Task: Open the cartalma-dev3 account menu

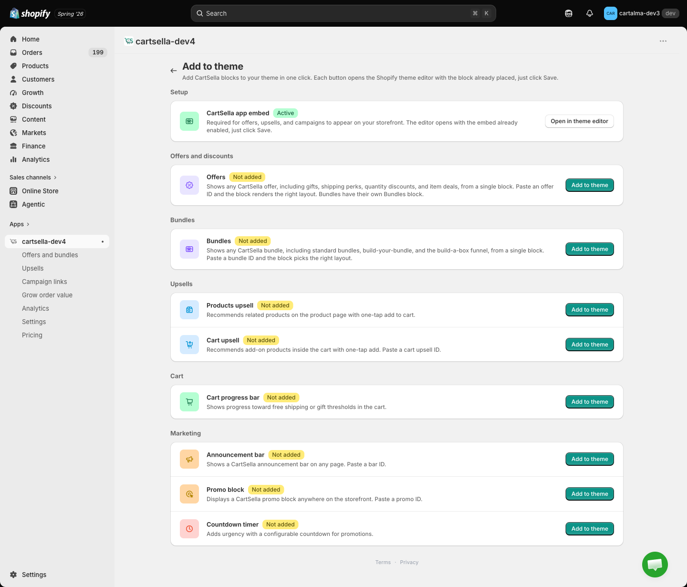Action: tap(641, 13)
